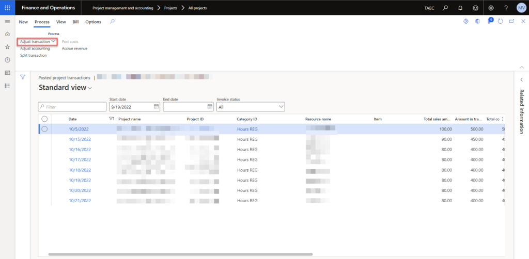Image resolution: width=529 pixels, height=259 pixels.
Task: Click the grid horizontal scrollbar
Action: click(x=180, y=254)
